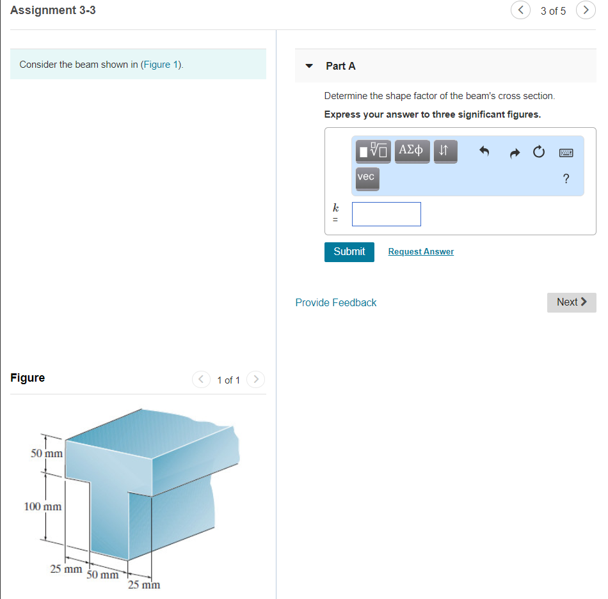
Task: Go back to the previous assignment item
Action: pyautogui.click(x=520, y=10)
